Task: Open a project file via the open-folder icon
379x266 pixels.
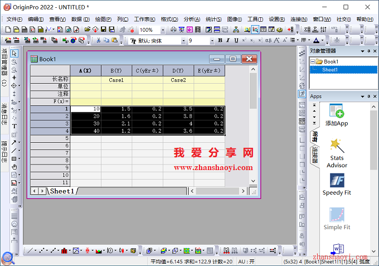Action: coord(88,30)
